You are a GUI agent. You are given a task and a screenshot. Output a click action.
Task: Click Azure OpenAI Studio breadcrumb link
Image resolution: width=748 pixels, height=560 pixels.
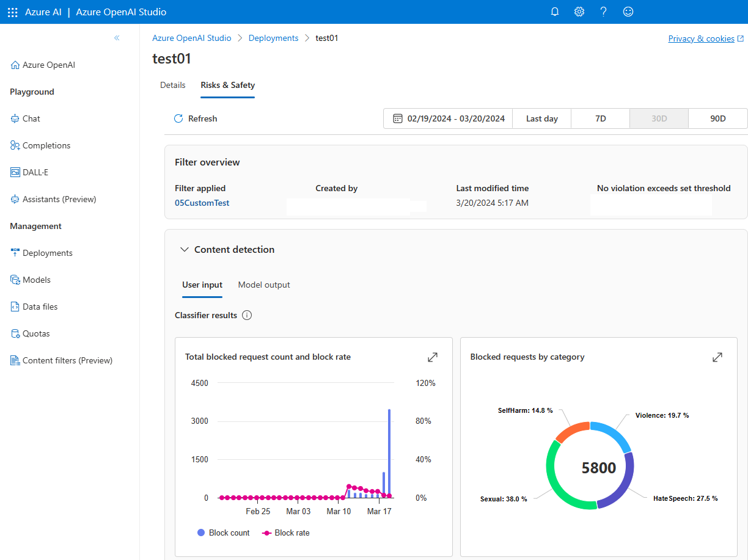(x=192, y=38)
